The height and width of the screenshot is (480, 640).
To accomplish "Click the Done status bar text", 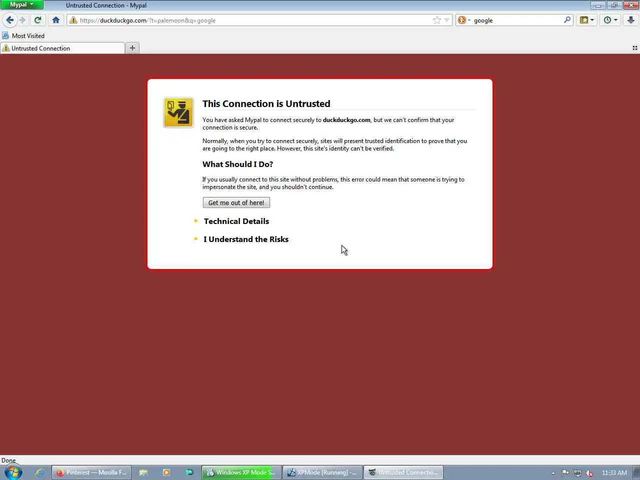I will point(8,460).
